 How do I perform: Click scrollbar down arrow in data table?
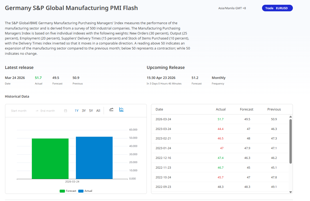(x=290, y=192)
